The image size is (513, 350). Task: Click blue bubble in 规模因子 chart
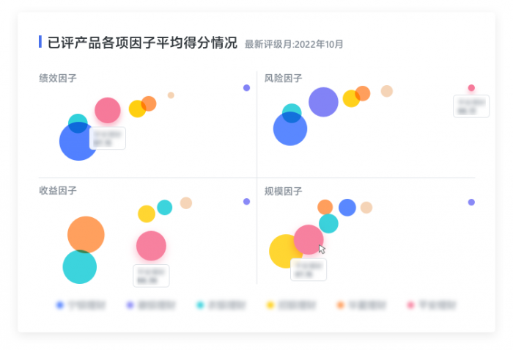point(347,207)
